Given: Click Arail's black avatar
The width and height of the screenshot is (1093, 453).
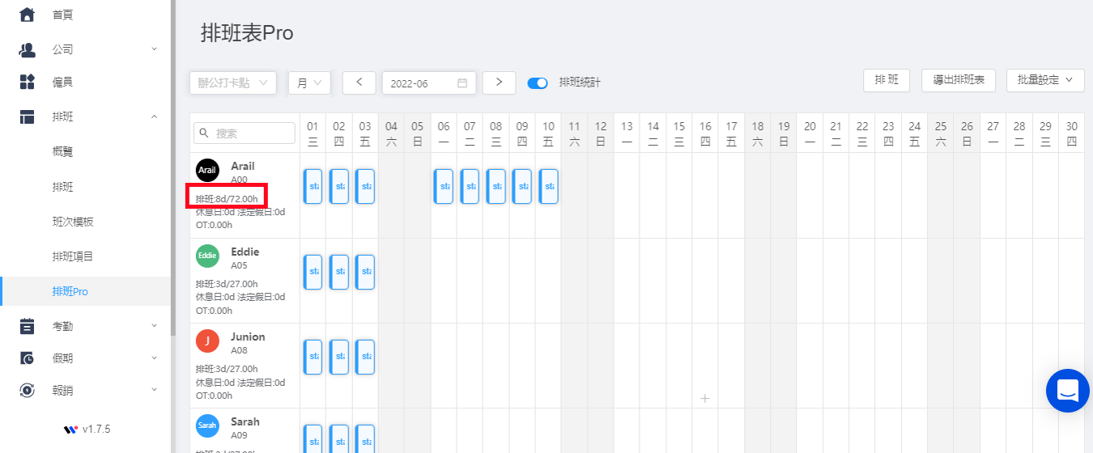Looking at the screenshot, I should 208,170.
